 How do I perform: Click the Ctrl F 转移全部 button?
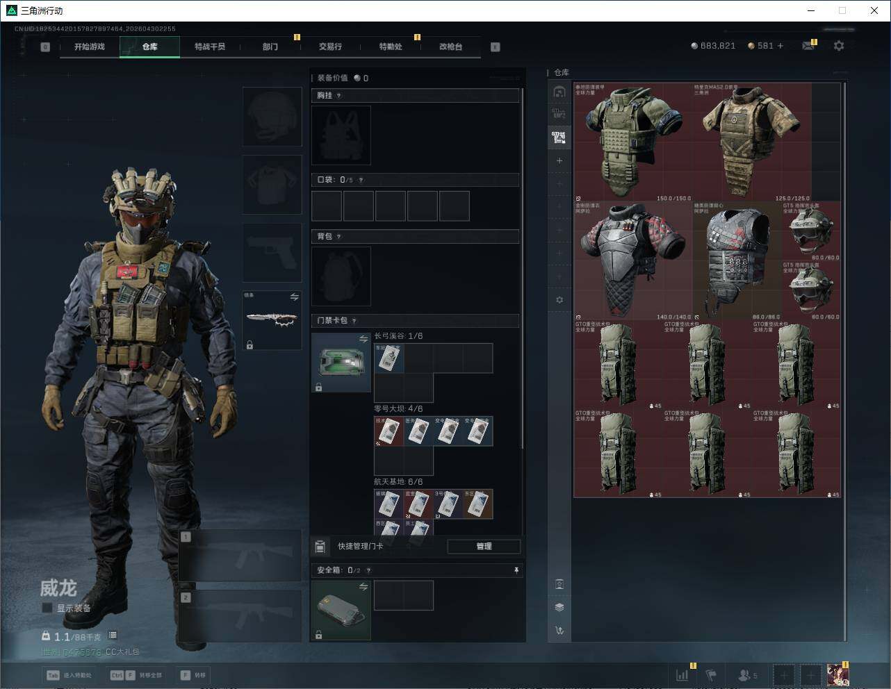(x=136, y=675)
